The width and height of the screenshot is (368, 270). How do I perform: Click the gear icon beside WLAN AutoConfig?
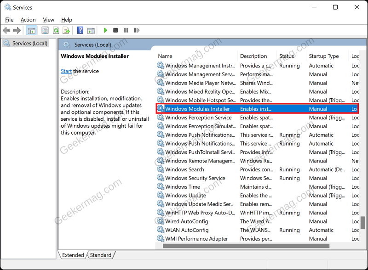[161, 230]
